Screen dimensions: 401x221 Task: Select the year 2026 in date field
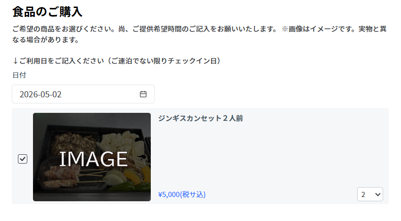coord(28,94)
